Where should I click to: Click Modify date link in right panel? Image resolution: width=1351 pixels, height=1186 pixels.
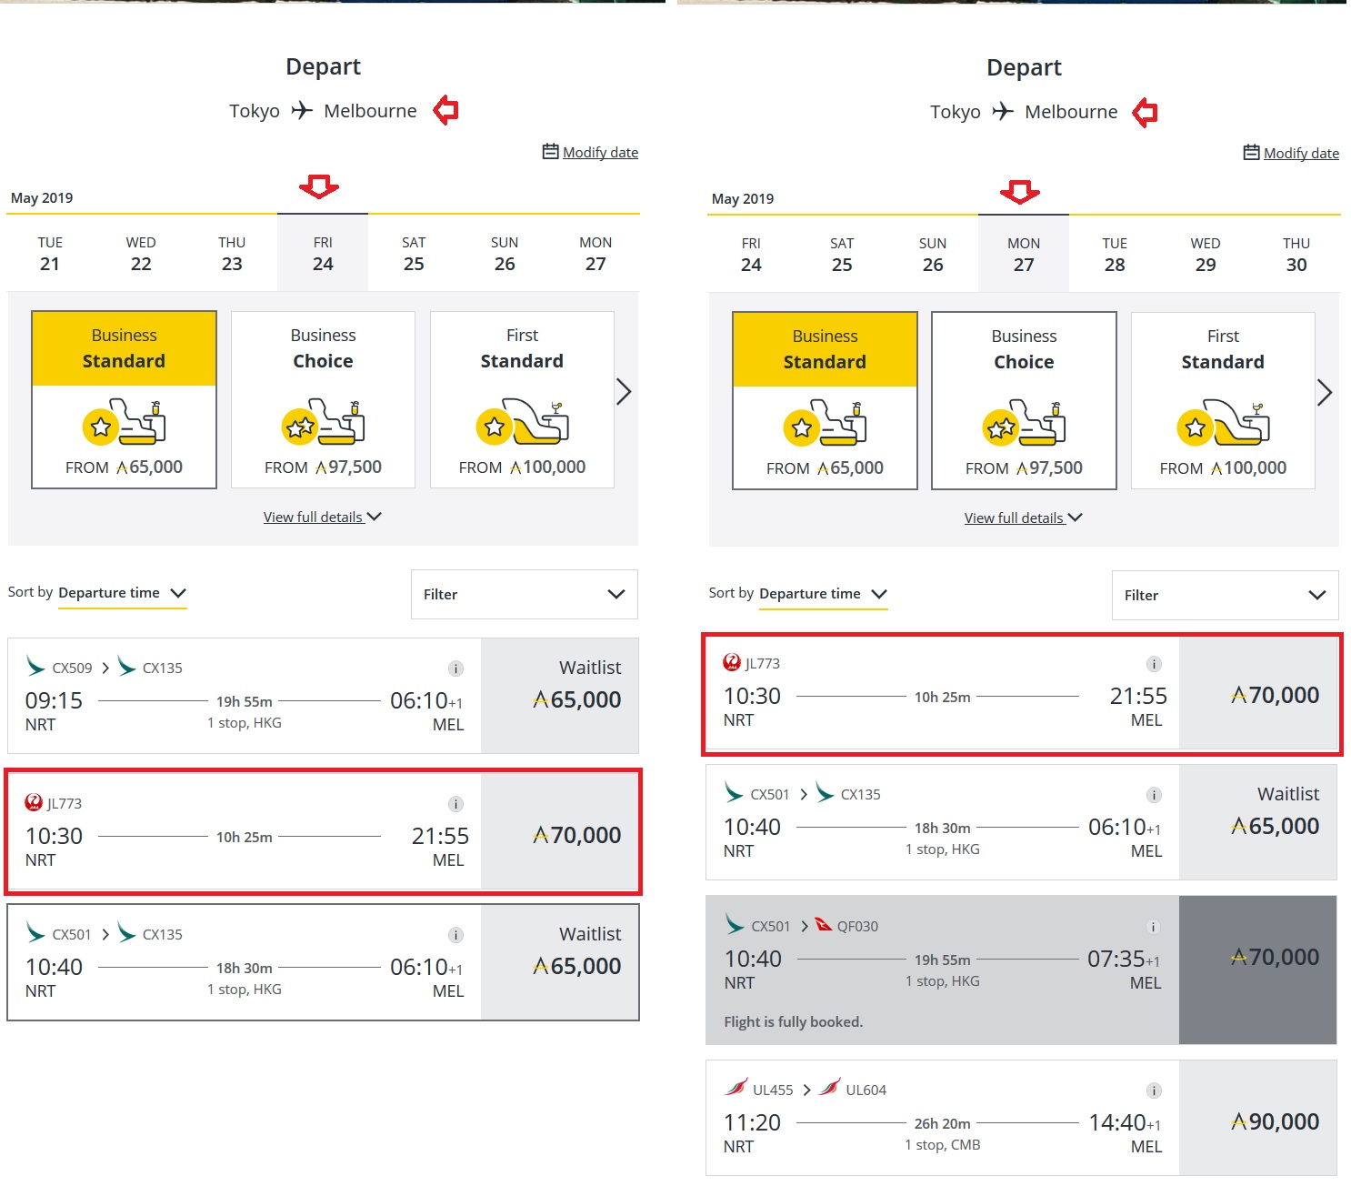click(1301, 153)
